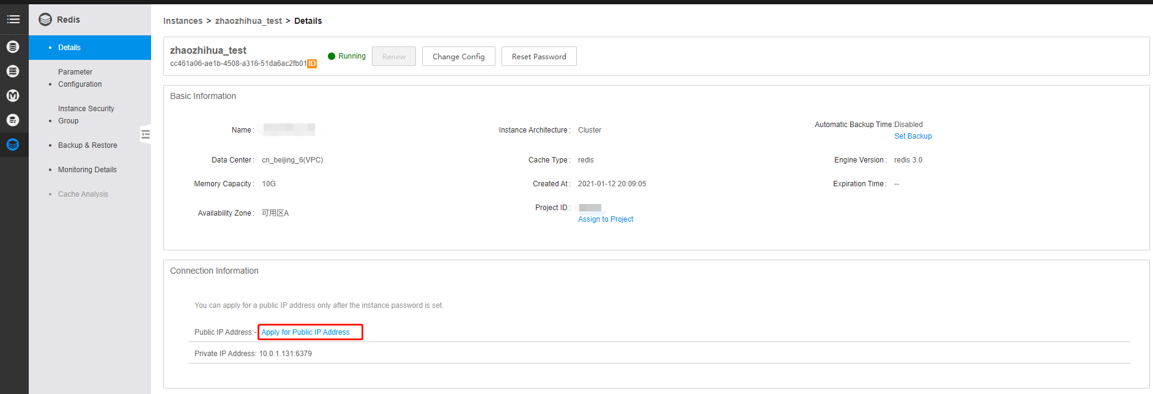Click the first stacked-cylinder database icon in rail
The image size is (1153, 394).
(13, 47)
